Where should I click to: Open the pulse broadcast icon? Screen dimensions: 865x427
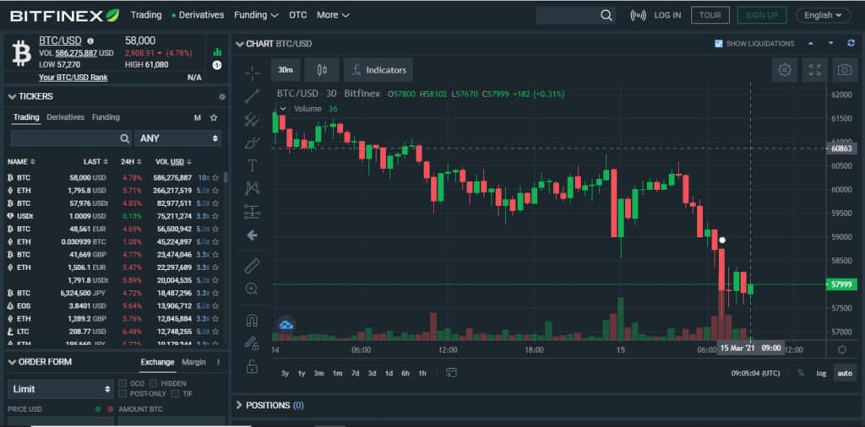pyautogui.click(x=638, y=15)
